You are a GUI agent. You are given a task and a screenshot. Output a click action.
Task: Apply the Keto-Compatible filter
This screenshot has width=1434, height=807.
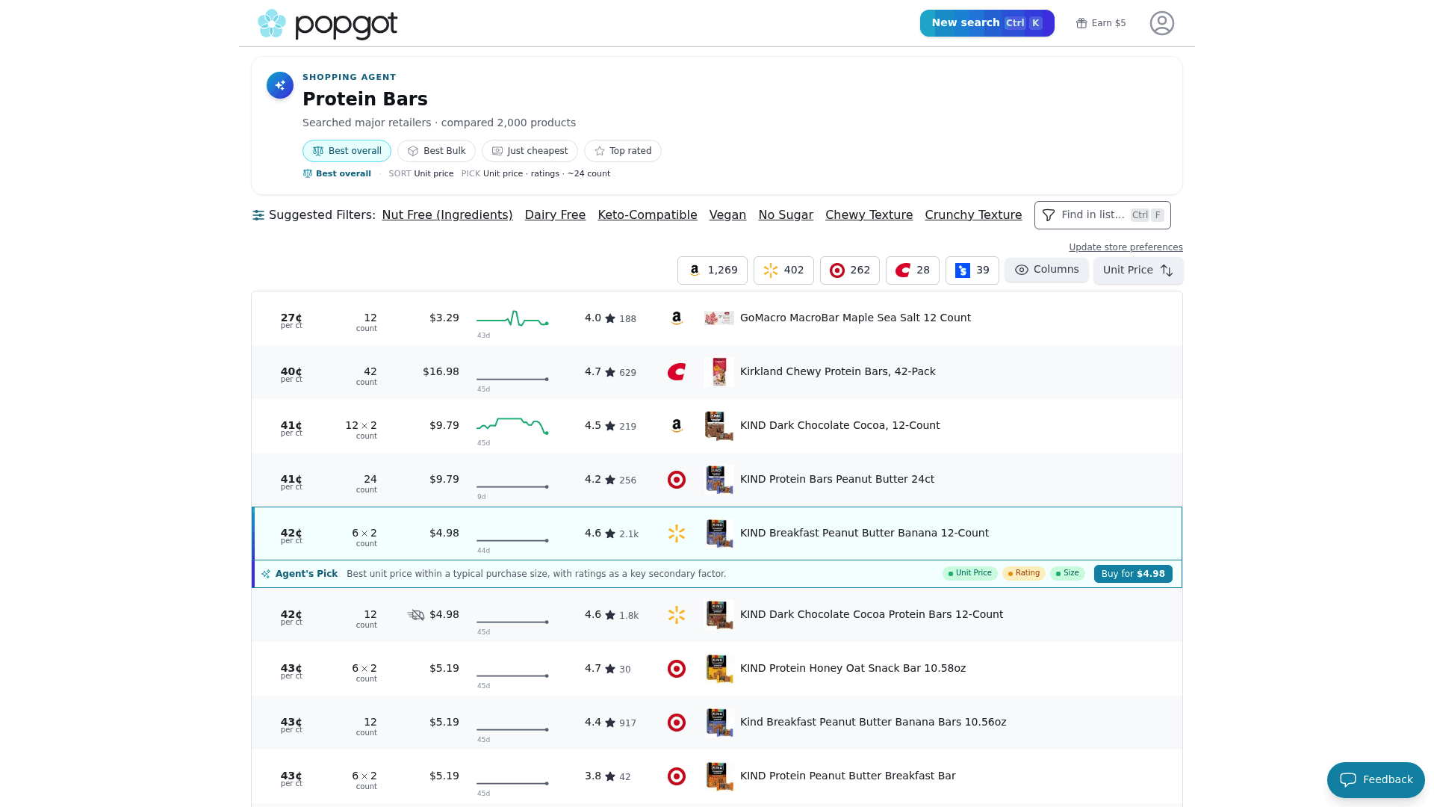pyautogui.click(x=648, y=215)
